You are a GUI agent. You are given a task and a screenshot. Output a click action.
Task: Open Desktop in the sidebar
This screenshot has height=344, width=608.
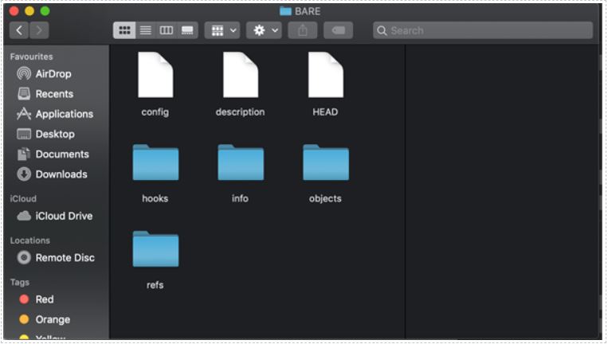click(46, 134)
